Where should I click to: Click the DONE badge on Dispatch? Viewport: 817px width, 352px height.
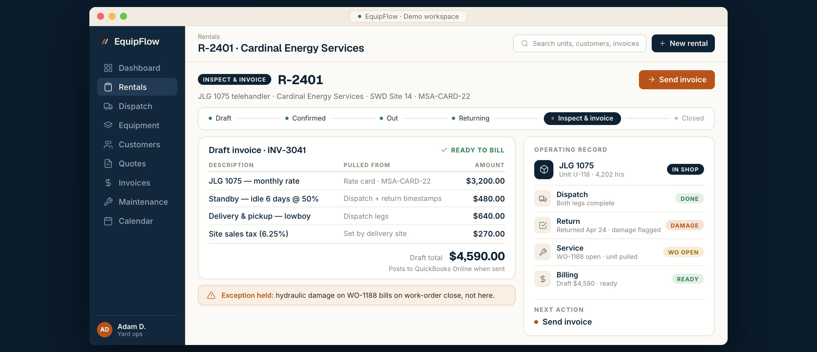coord(689,199)
